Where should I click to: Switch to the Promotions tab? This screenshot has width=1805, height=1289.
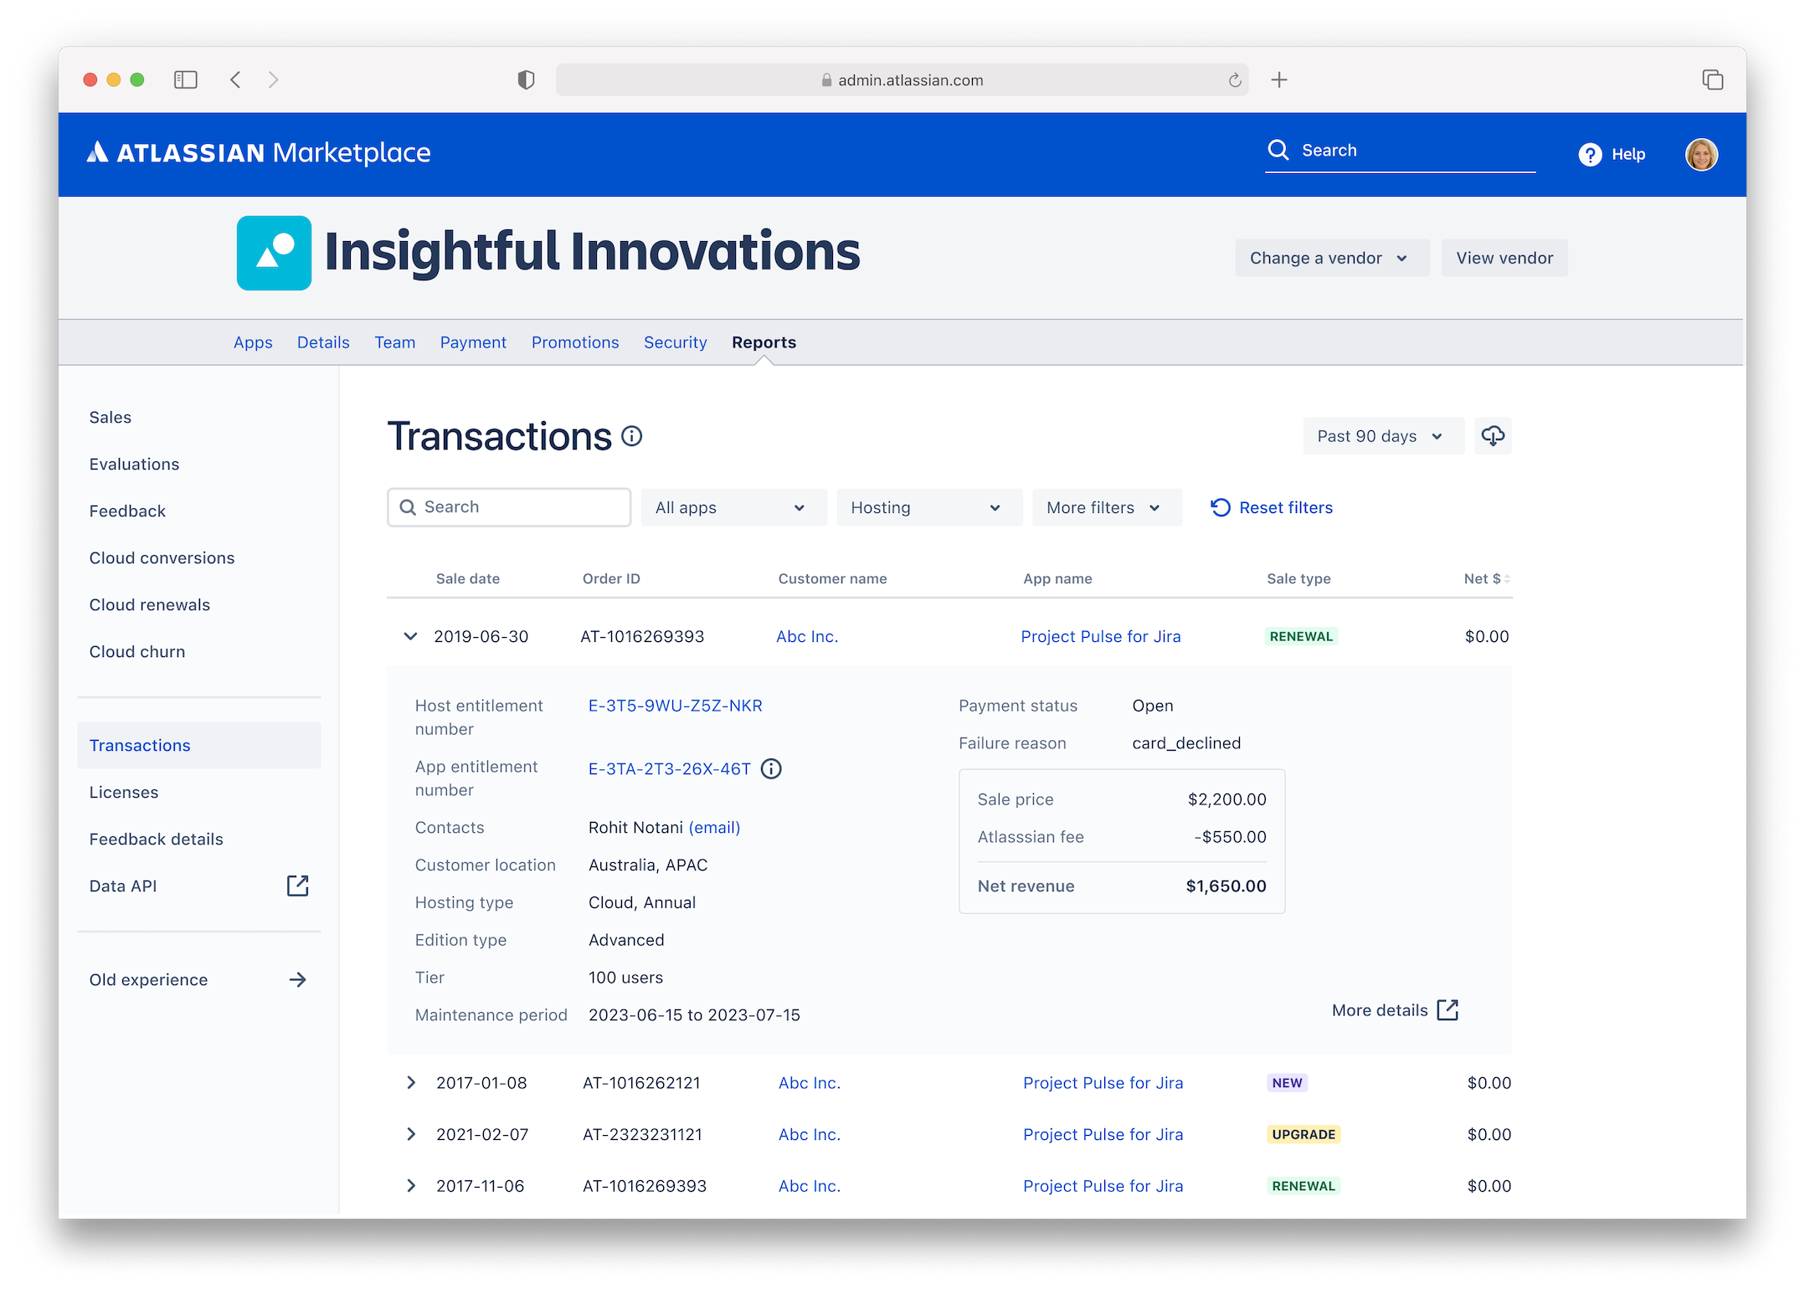575,342
